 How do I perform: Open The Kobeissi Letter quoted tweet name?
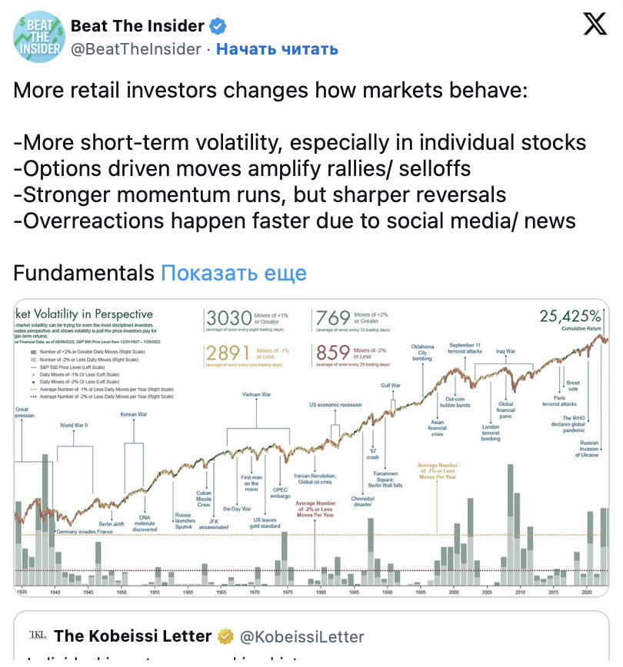tap(132, 636)
